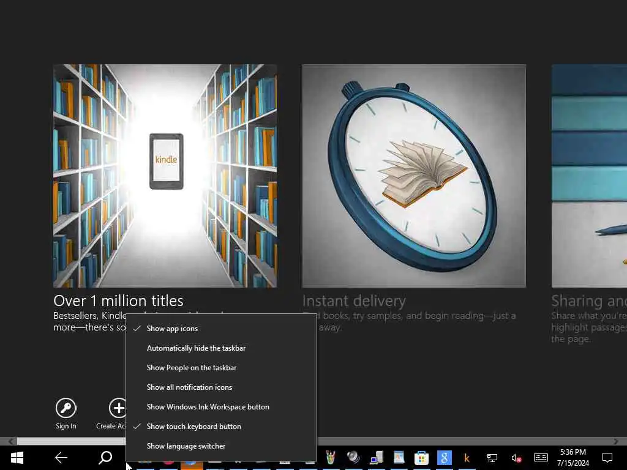Open the speaker sound app on taskbar
Image resolution: width=627 pixels, height=470 pixels.
click(353, 457)
